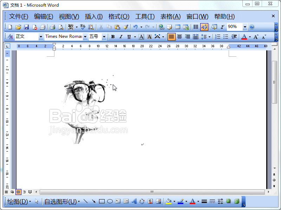Screen dimensions: 281x210
Task: Right-align the paragraph
Action: coord(188,37)
